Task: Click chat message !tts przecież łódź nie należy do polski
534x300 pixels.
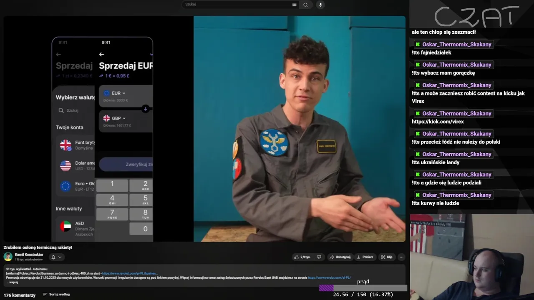Action: pyautogui.click(x=456, y=142)
